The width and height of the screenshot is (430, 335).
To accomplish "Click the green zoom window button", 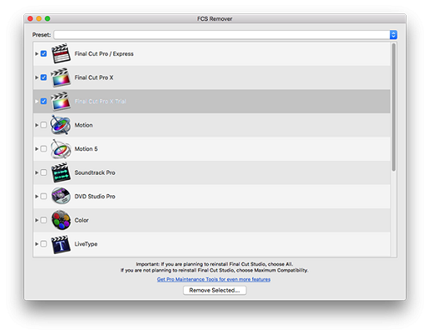I will tap(48, 18).
